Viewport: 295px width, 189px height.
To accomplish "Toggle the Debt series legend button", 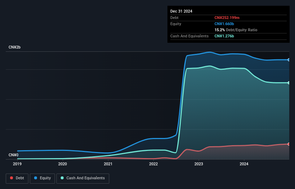I will pos(17,178).
